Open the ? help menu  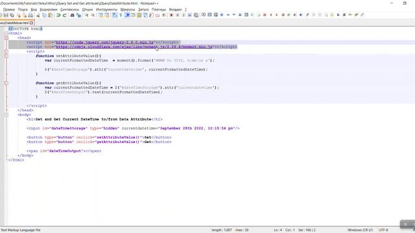coord(185,9)
